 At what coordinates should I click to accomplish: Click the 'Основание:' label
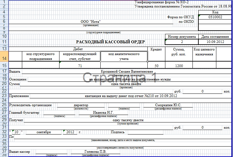pos(18,79)
